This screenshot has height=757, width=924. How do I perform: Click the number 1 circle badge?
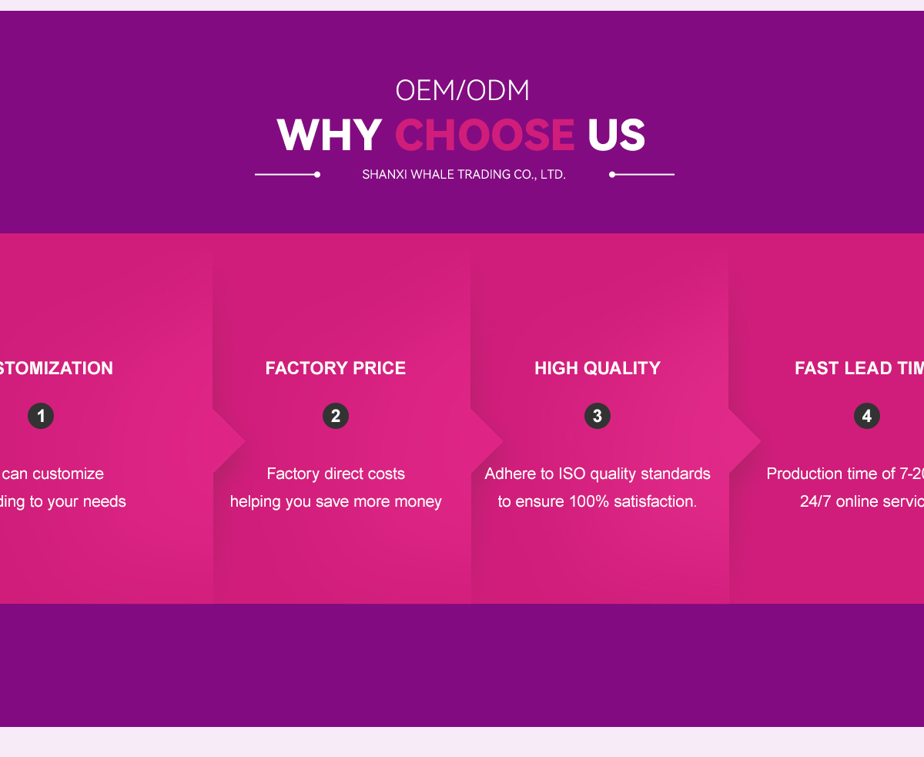(x=41, y=417)
